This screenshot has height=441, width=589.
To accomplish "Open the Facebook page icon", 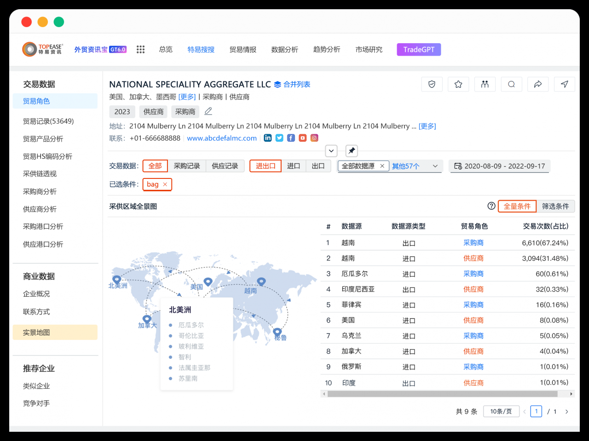I will 291,138.
